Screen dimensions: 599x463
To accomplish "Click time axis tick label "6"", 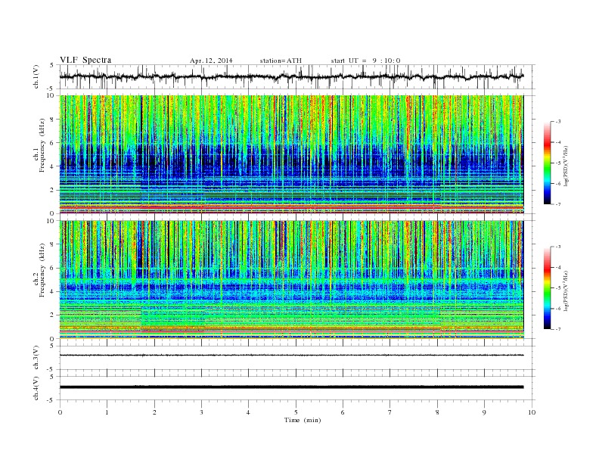I will coord(343,412).
